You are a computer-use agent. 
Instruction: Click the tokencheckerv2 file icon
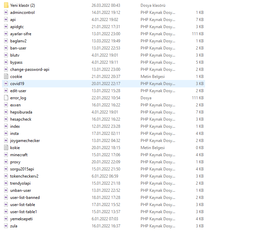pyautogui.click(x=6, y=176)
